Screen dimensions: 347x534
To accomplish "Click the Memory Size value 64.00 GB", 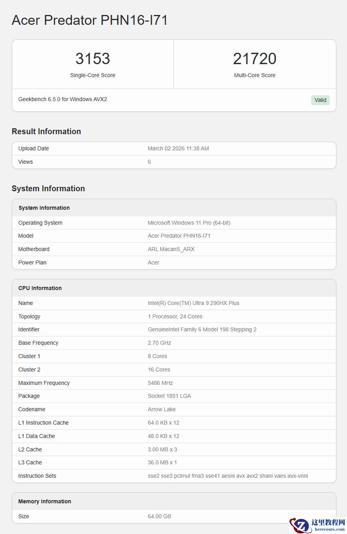I will pos(159,516).
